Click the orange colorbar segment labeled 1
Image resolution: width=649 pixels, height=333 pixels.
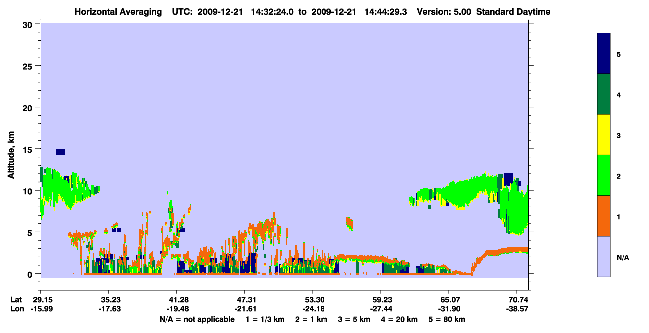[x=604, y=216]
